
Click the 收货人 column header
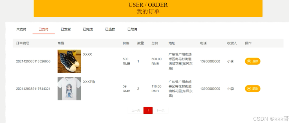232,43
